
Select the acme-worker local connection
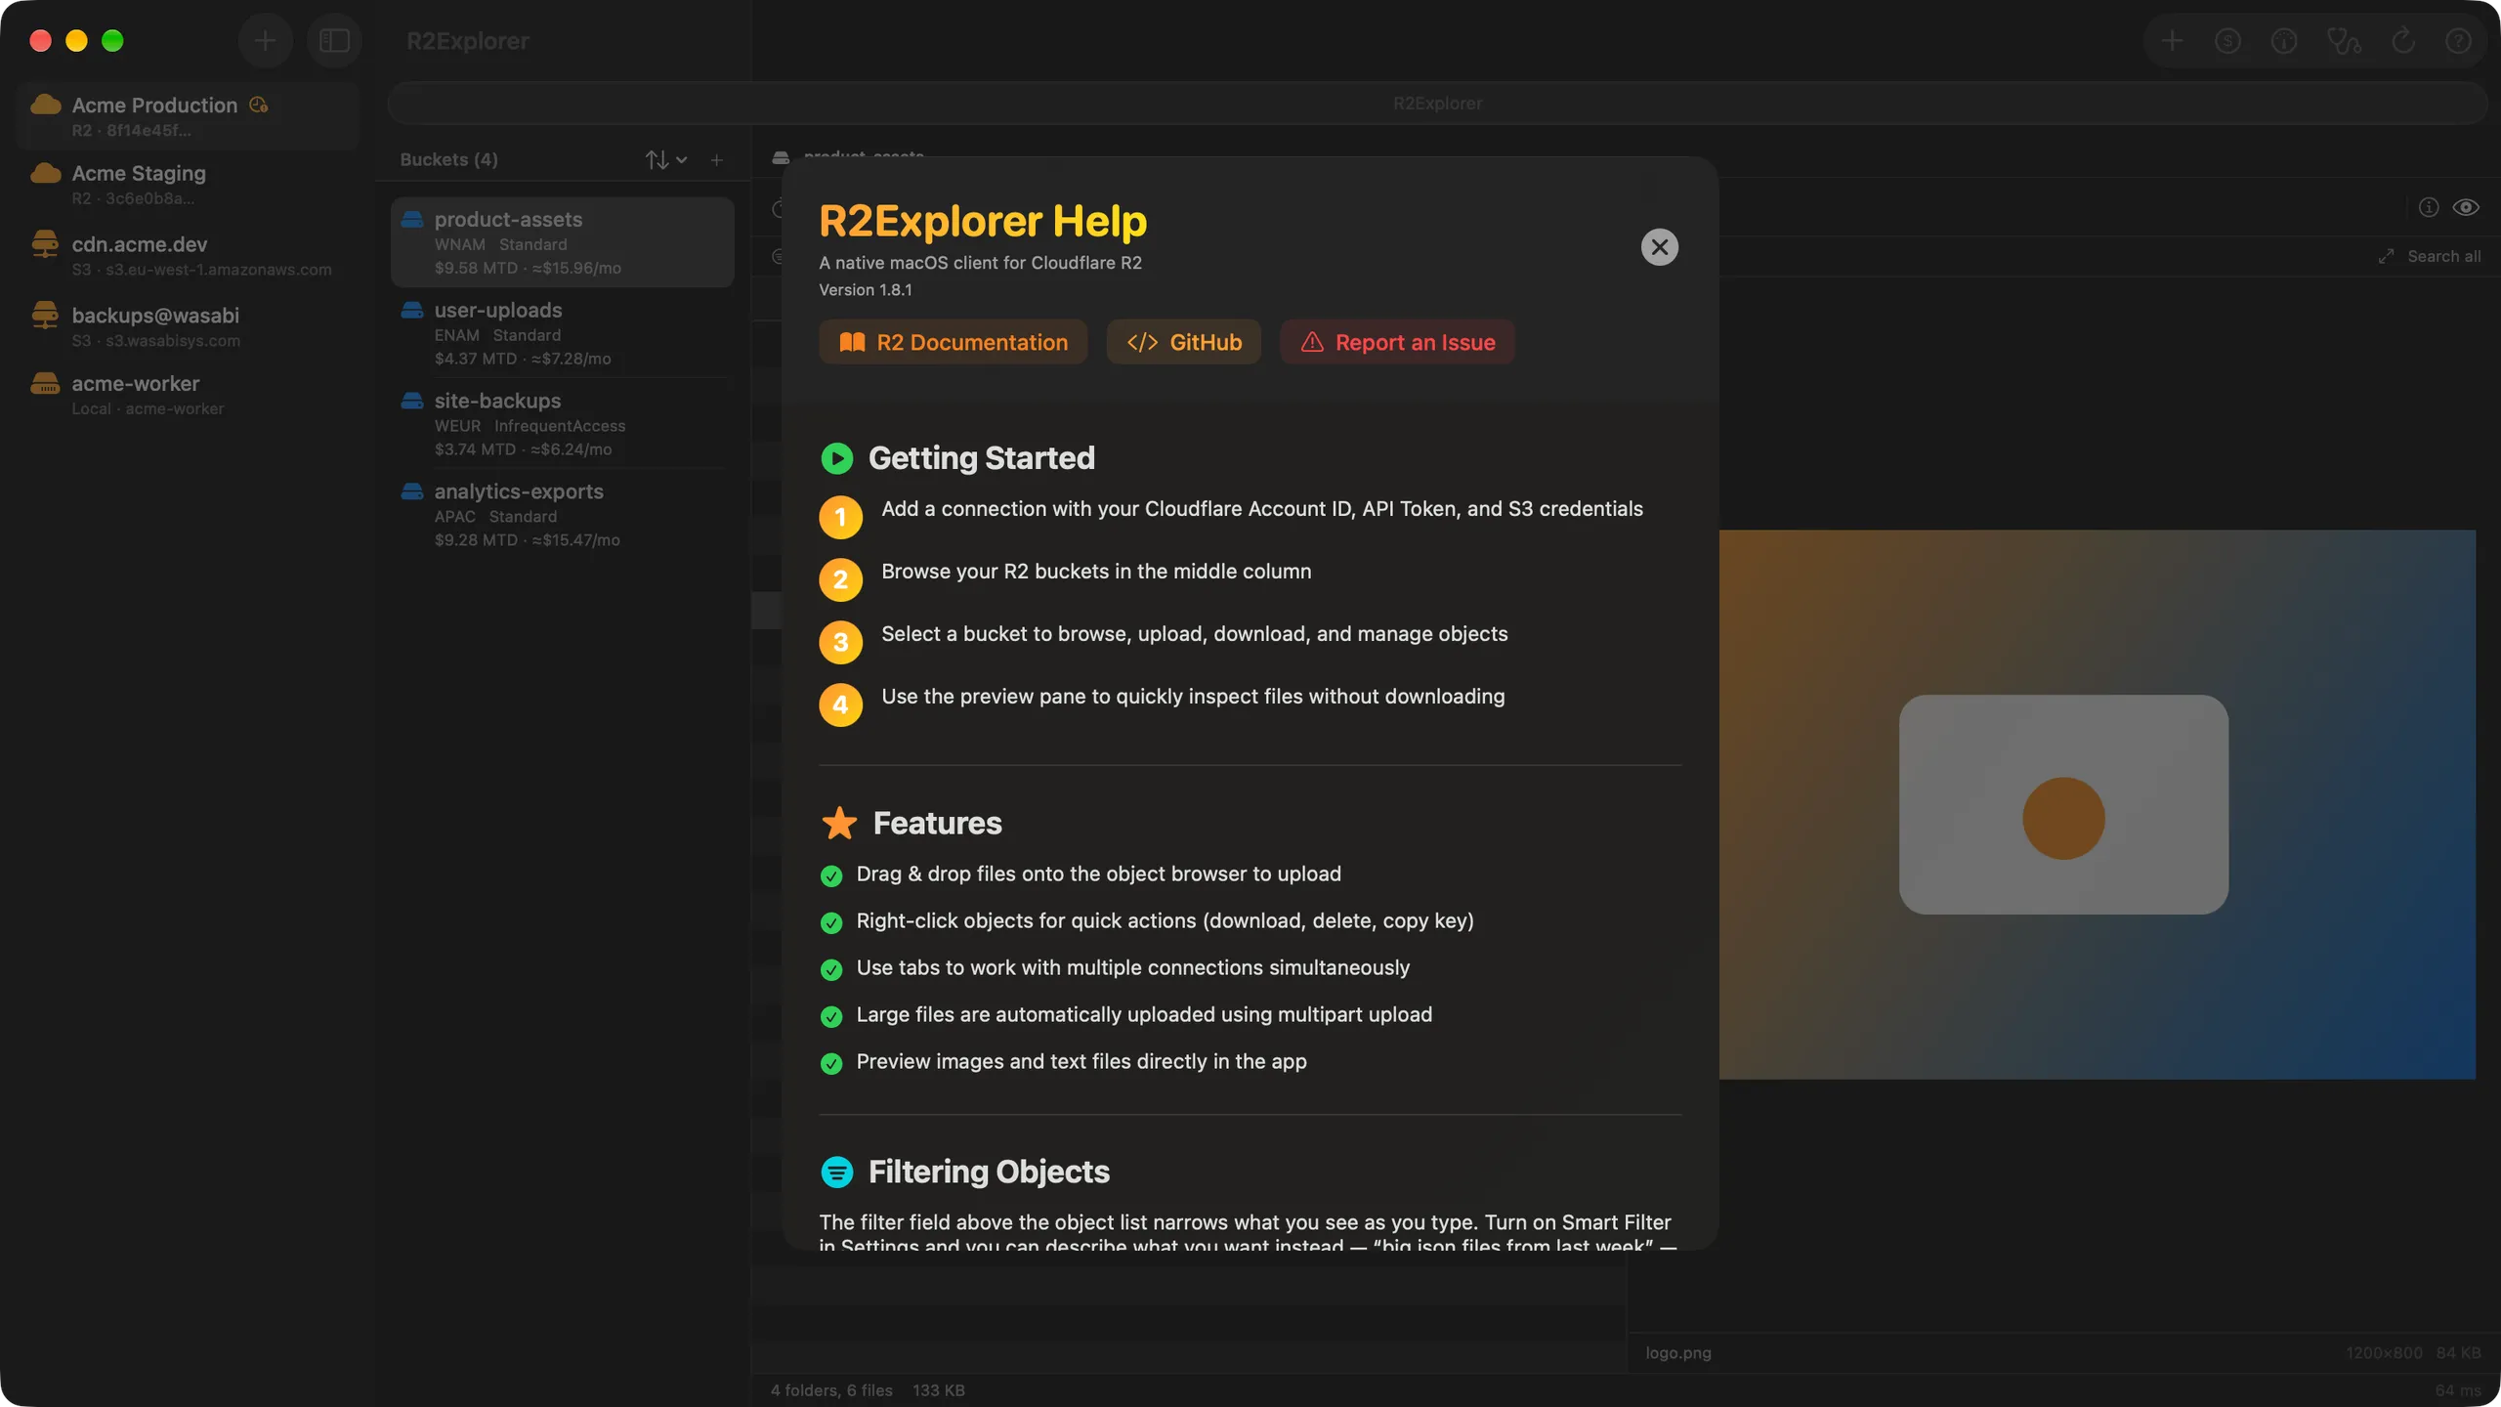(x=188, y=395)
